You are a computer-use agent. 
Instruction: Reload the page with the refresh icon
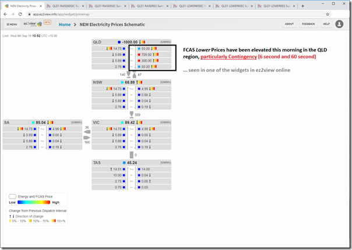pos(20,14)
